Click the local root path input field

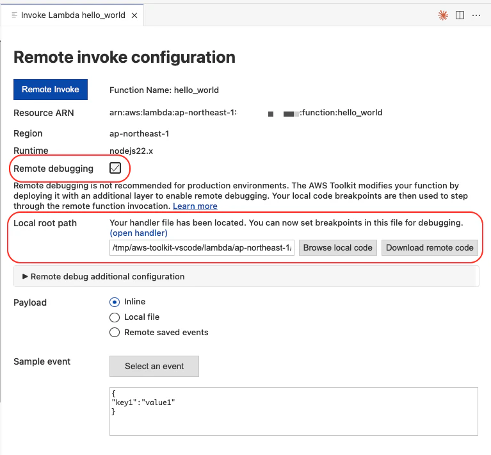pyautogui.click(x=202, y=248)
